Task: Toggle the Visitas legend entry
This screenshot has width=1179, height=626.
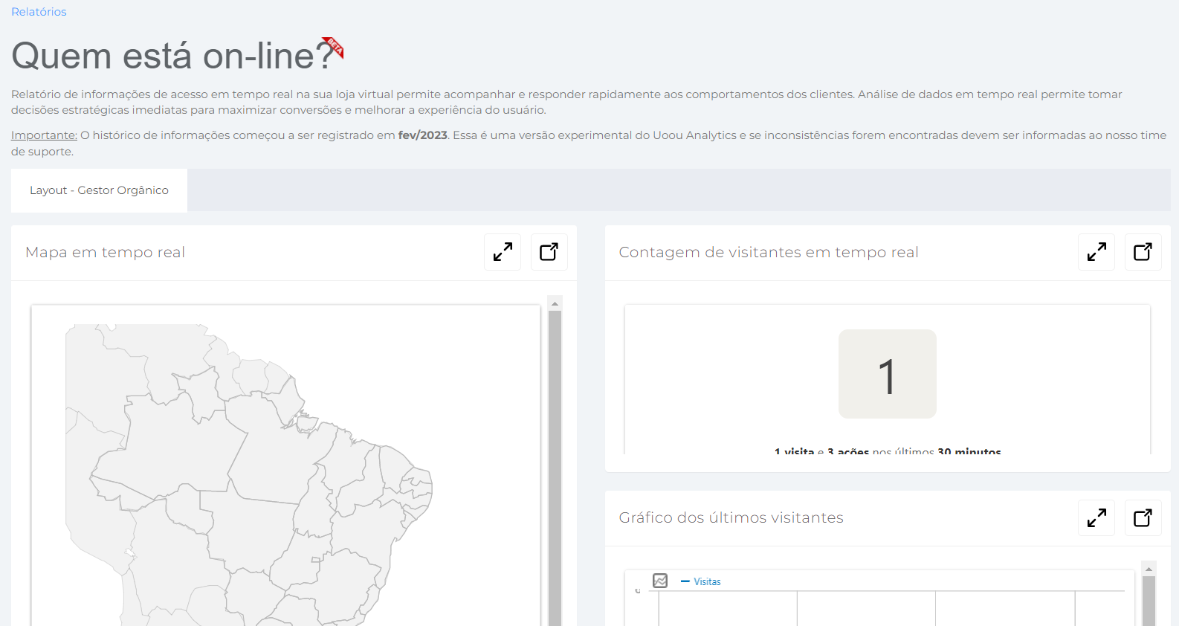Action: pyautogui.click(x=701, y=581)
